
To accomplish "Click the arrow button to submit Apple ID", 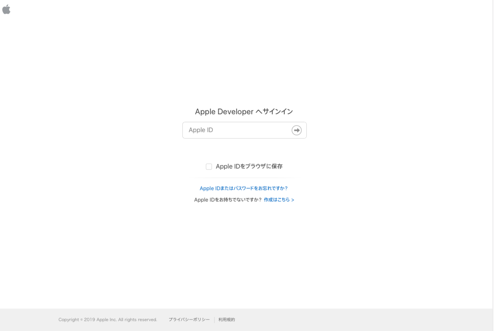I will pos(296,130).
